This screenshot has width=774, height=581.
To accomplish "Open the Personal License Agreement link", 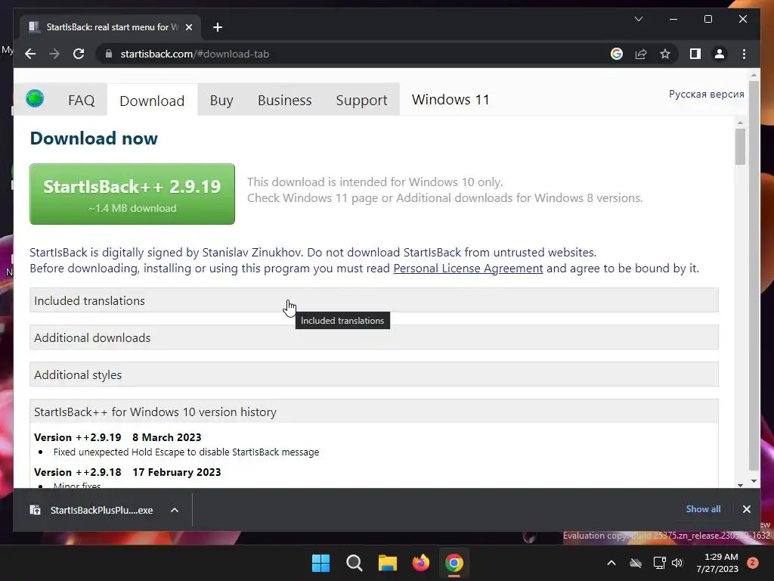I will tap(468, 269).
